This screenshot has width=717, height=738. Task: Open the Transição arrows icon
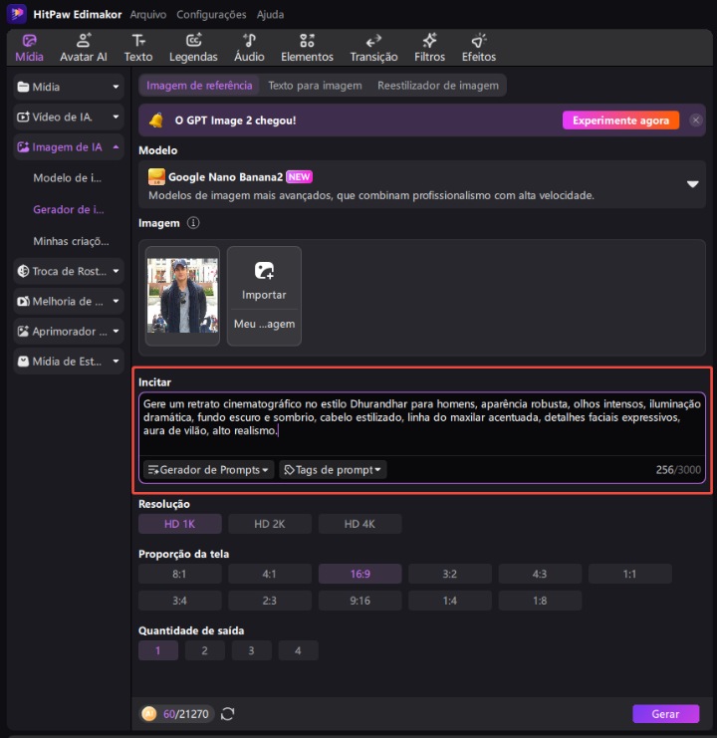click(373, 41)
